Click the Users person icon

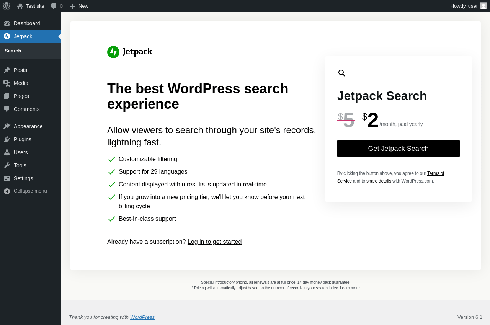[x=7, y=152]
